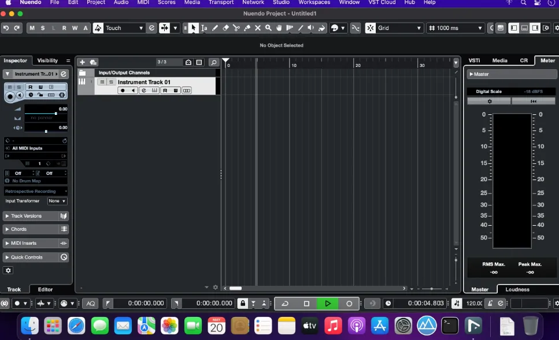
Task: Click the Stop transport button
Action: coord(306,303)
